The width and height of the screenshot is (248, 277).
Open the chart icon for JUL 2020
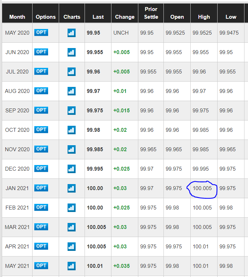pos(71,72)
